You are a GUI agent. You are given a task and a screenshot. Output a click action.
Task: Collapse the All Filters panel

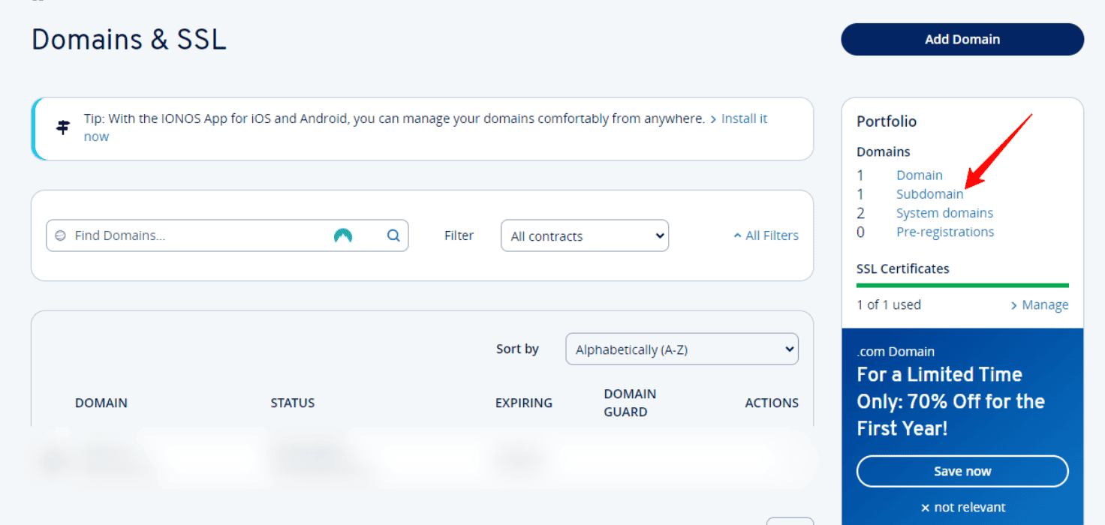[x=766, y=235]
